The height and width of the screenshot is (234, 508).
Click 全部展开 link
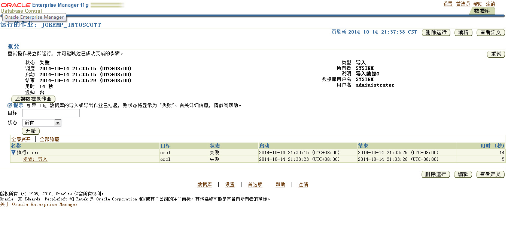21,139
